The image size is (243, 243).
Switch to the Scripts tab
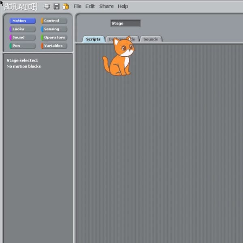click(x=94, y=39)
